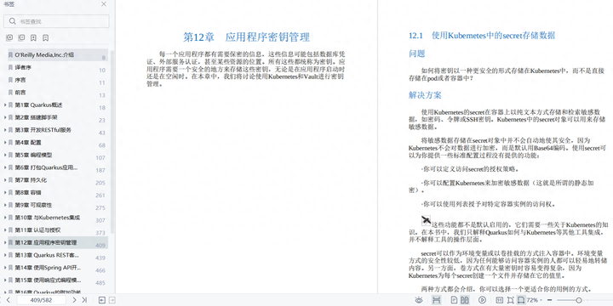The image size is (613, 306).
Task: Open the 译者序 bookmark
Action: coord(58,67)
